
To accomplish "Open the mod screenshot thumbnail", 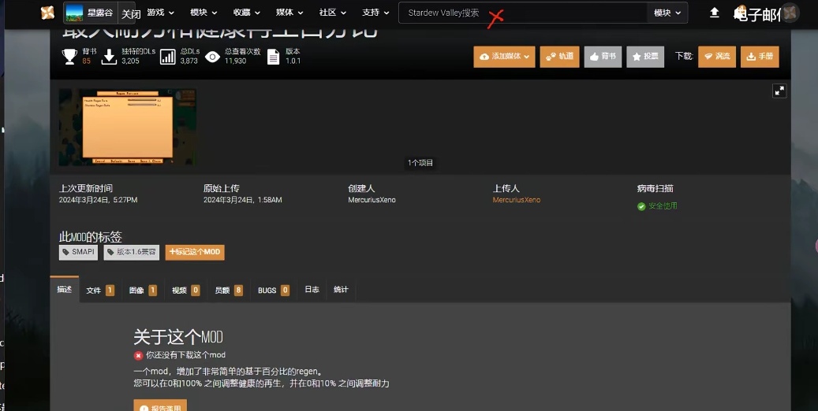I will click(x=127, y=127).
